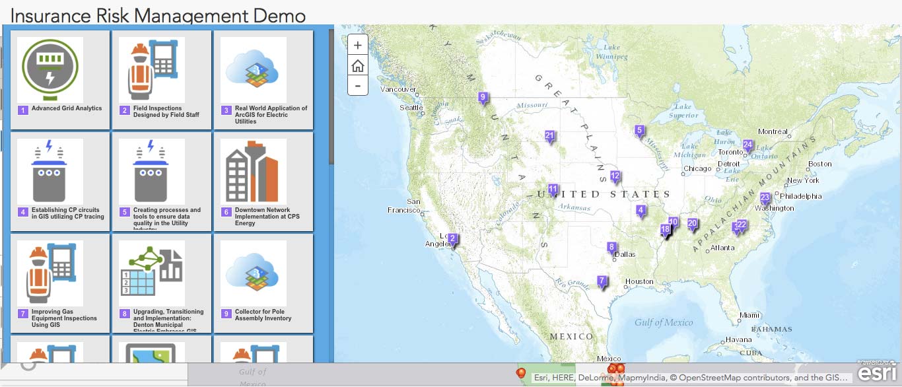902x387 pixels.
Task: Click the 'Miami' map label
Action: point(749,315)
